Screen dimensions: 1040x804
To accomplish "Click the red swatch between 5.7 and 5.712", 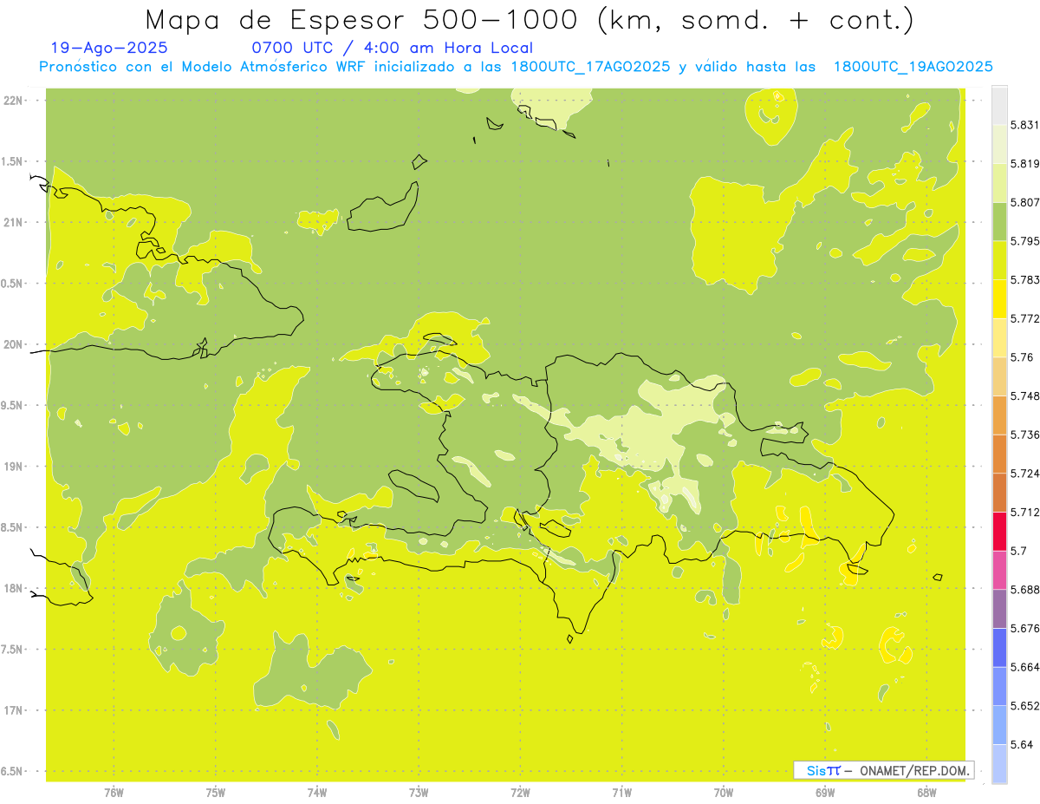I will click(999, 531).
